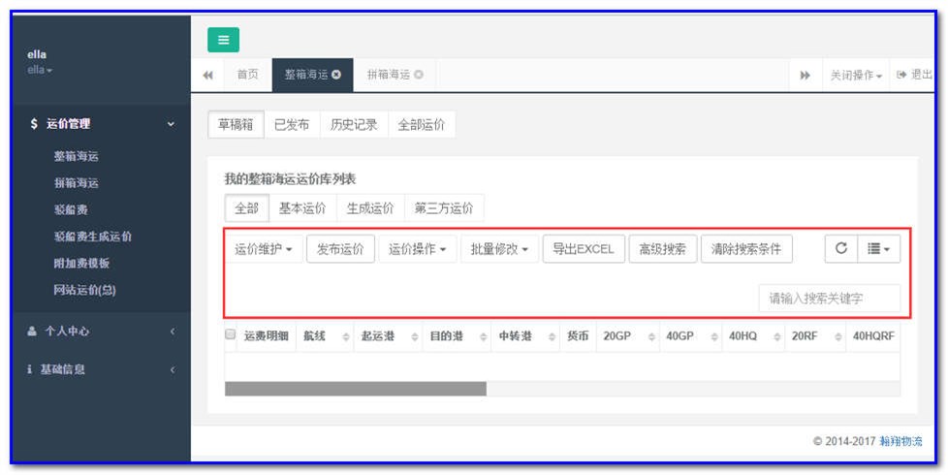The height and width of the screenshot is (475, 948).
Task: Expand the 个人中心 sidebar section
Action: (x=101, y=332)
